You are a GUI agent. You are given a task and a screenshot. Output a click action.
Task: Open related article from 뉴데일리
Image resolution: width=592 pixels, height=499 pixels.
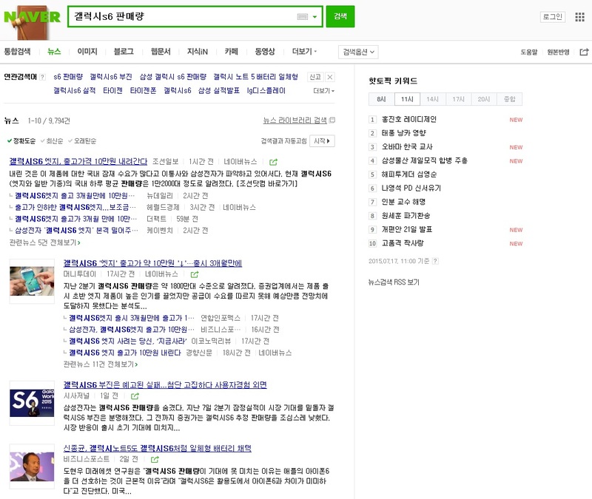75,196
